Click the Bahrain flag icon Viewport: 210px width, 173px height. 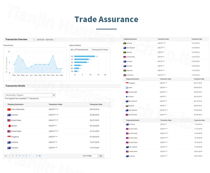click(x=9, y=126)
